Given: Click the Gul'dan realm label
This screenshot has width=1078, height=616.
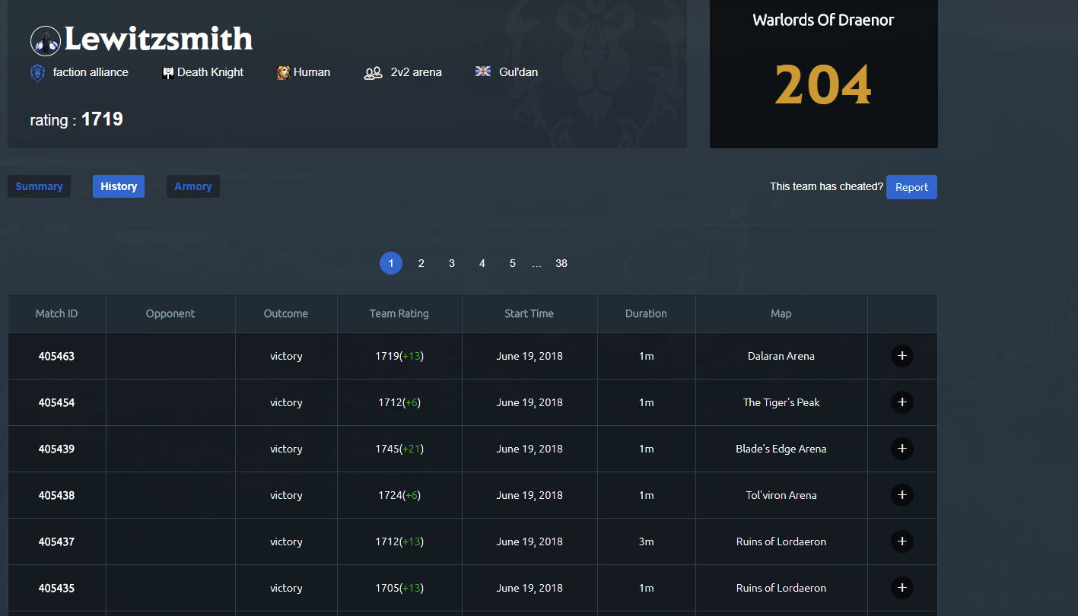Looking at the screenshot, I should pos(518,72).
